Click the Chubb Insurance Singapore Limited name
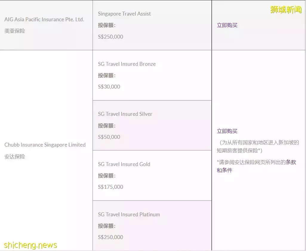 tap(45, 145)
